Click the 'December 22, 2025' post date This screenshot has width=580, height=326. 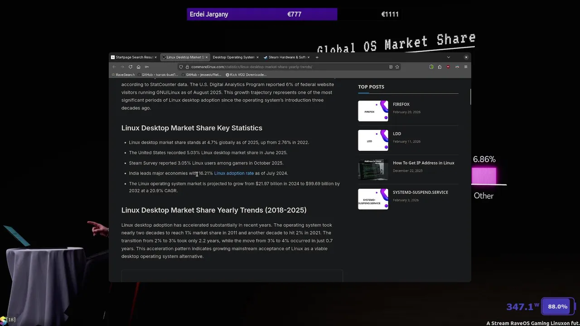407,171
